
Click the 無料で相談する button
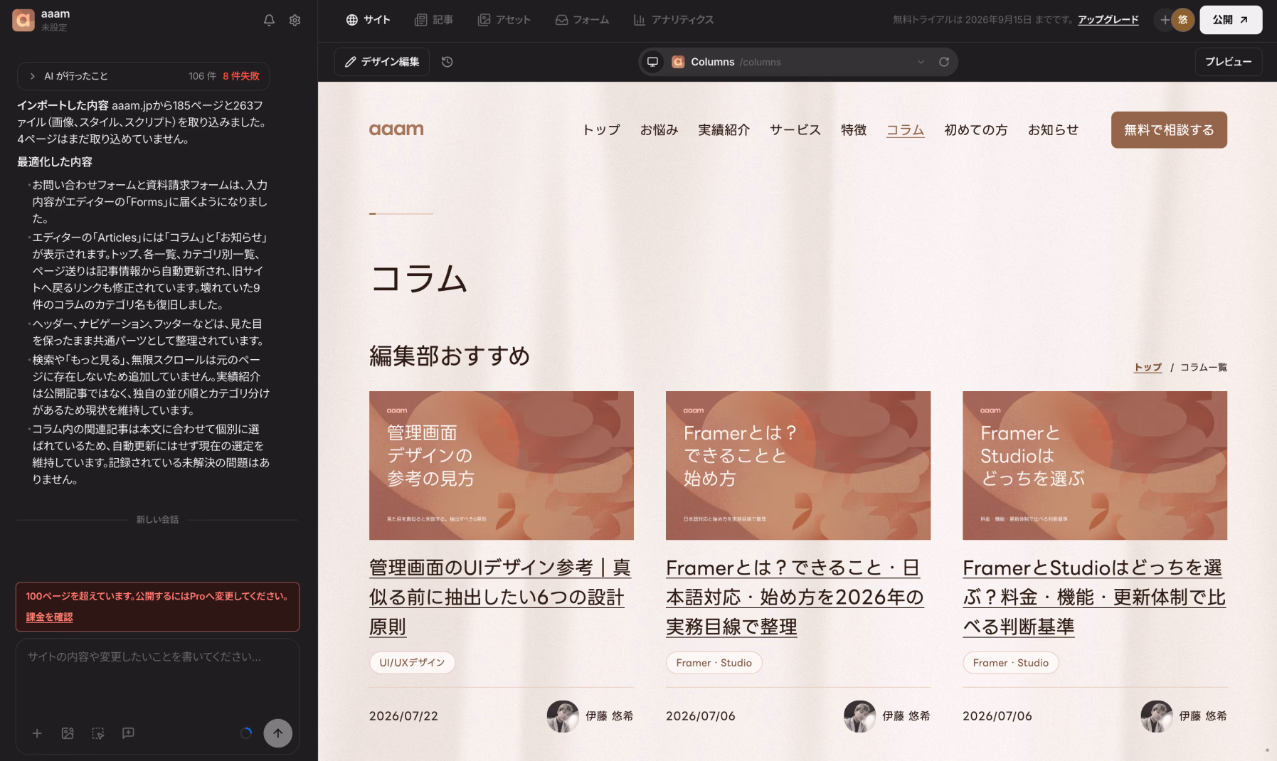1169,129
